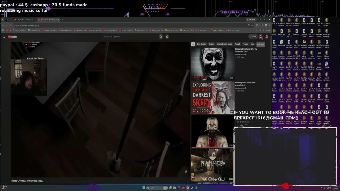This screenshot has width=340, height=191.
Task: Reload the YouTube page
Action: coord(10,25)
